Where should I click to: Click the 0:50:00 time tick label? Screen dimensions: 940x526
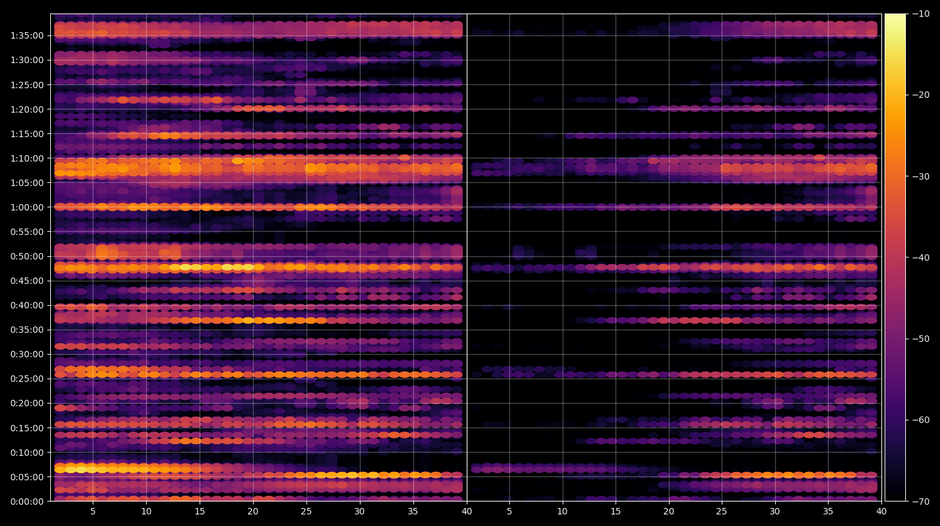[27, 257]
